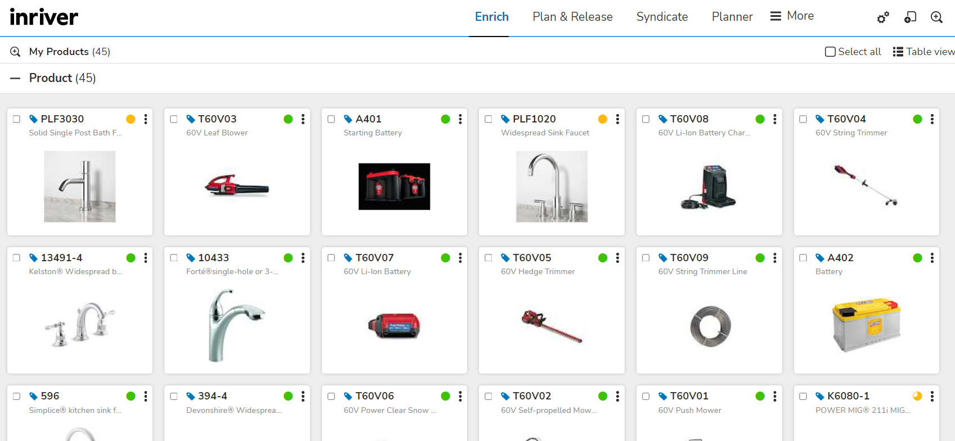This screenshot has width=955, height=441.
Task: Open the settings gears icon in header
Action: pos(883,17)
